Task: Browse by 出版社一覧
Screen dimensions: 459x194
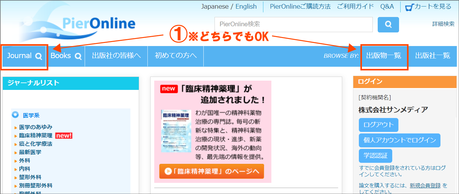Action: [432, 56]
